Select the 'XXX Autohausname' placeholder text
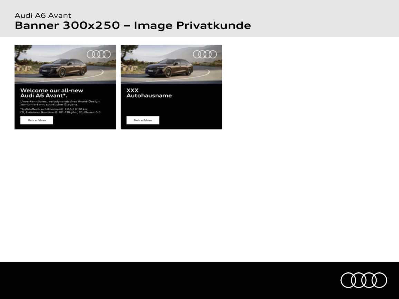This screenshot has width=399, height=299. coord(149,93)
